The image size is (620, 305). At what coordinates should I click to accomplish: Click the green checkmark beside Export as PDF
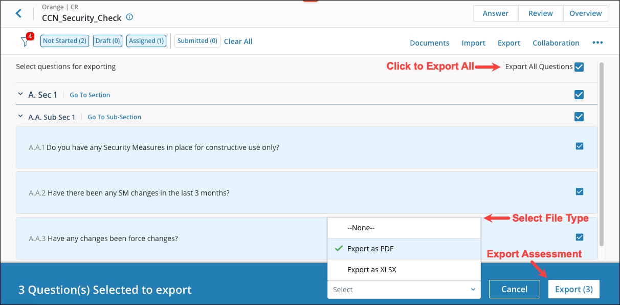click(x=338, y=248)
